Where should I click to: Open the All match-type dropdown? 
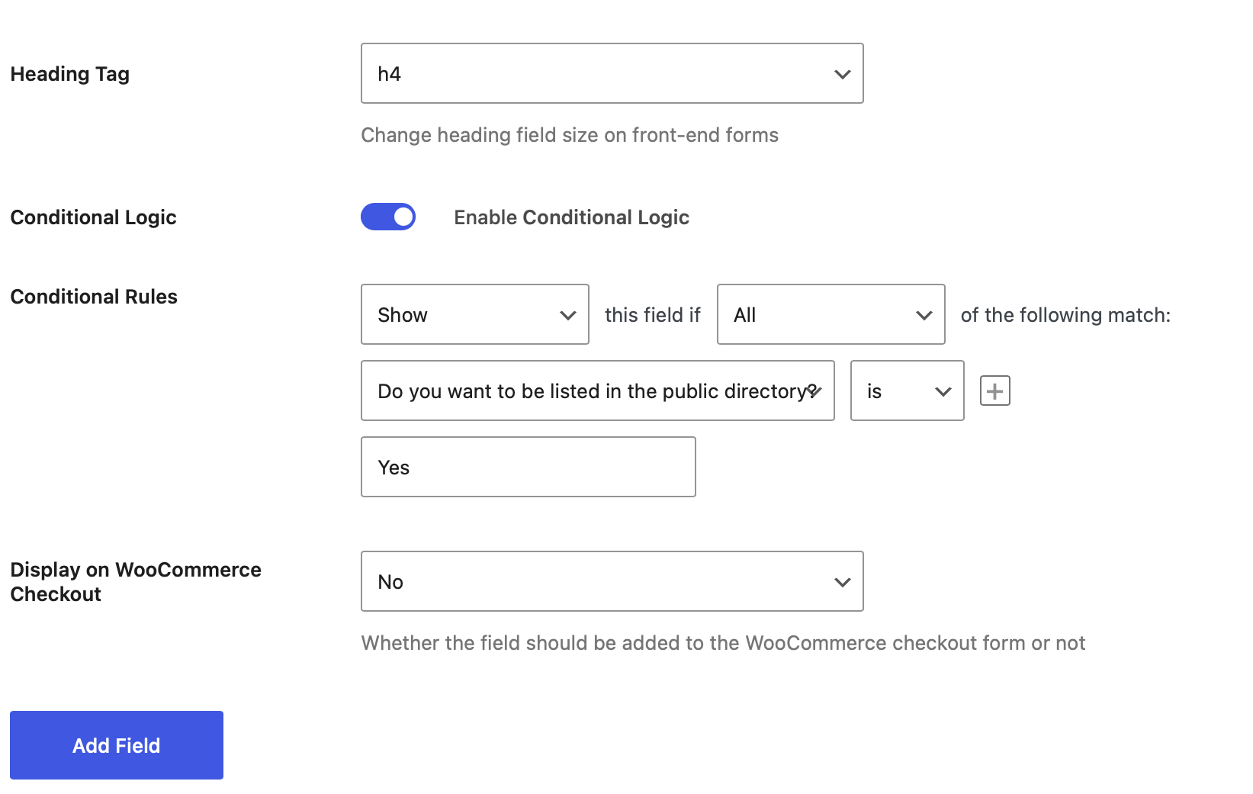point(831,314)
